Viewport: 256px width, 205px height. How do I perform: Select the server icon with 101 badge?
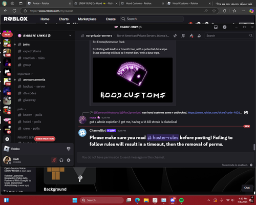tap(7, 52)
